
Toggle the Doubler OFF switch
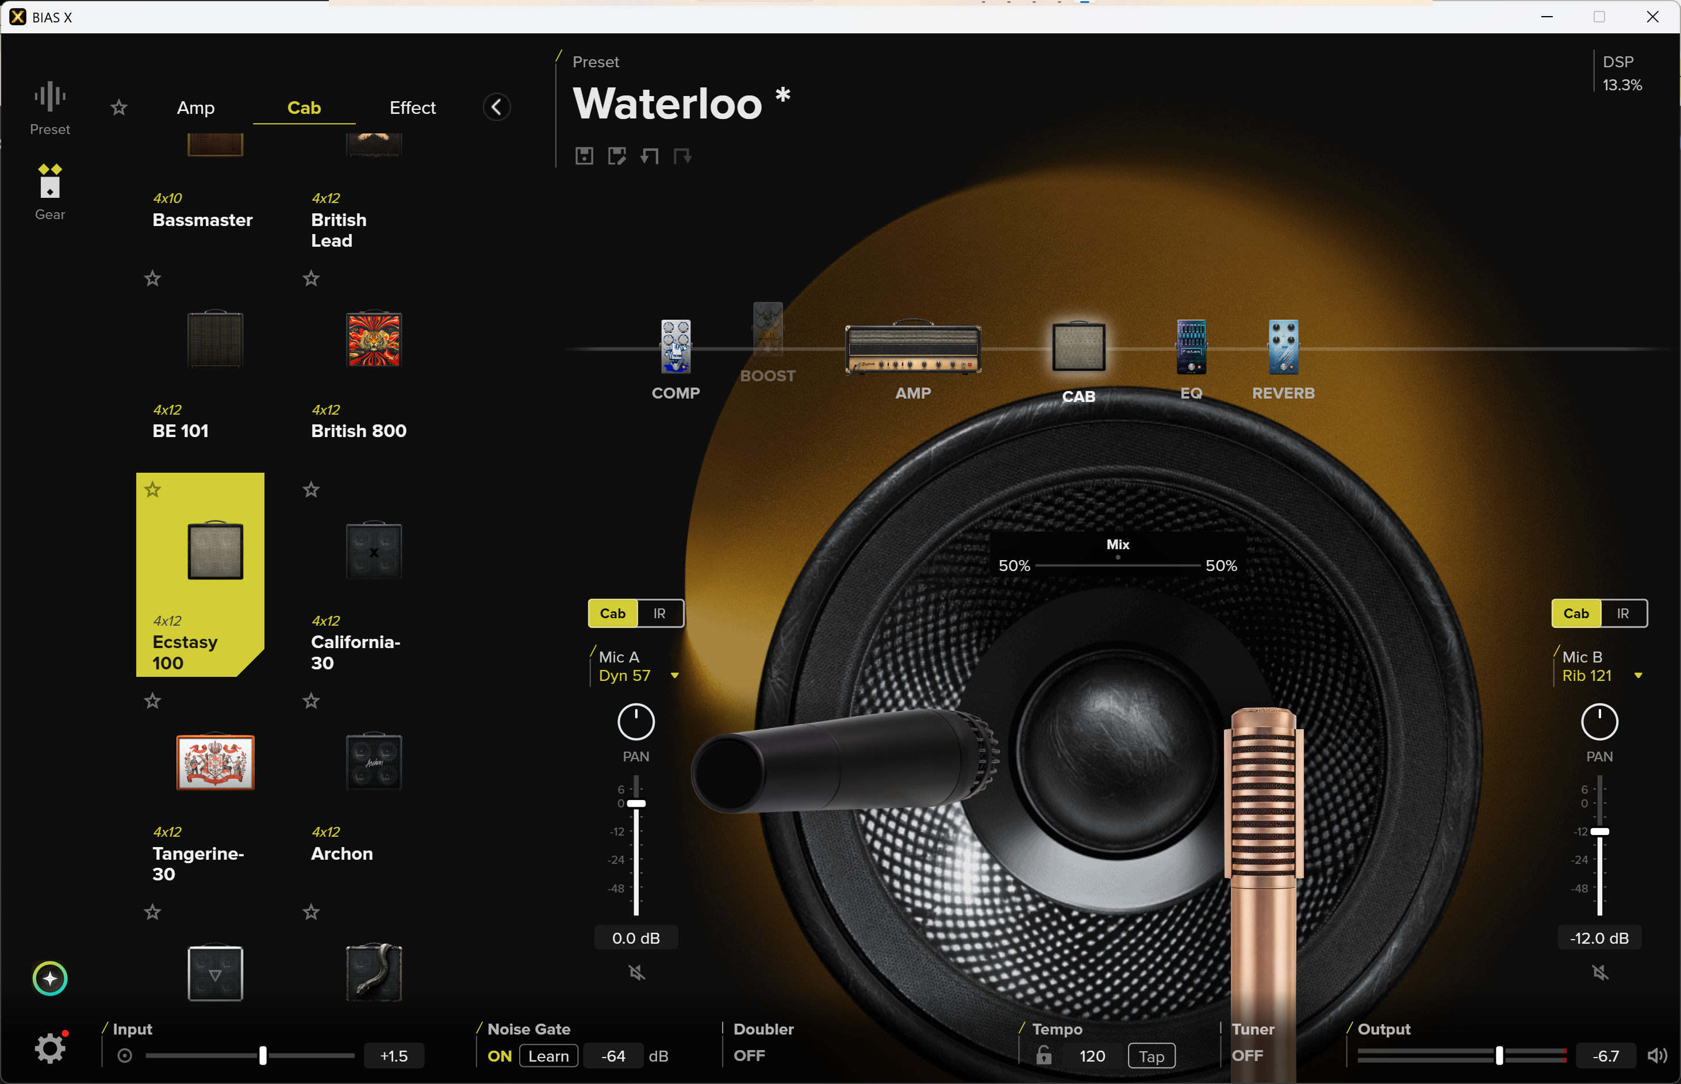coord(749,1055)
